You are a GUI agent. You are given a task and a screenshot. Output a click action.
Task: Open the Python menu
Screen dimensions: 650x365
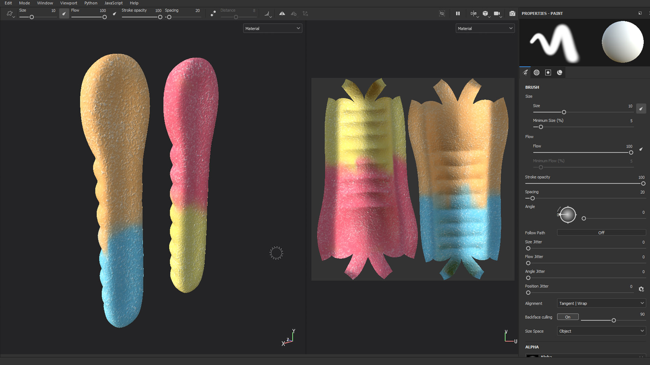coord(91,3)
